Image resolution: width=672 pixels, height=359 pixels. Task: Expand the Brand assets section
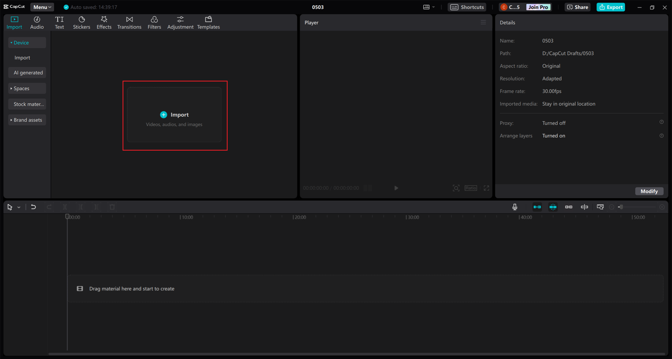coord(27,120)
